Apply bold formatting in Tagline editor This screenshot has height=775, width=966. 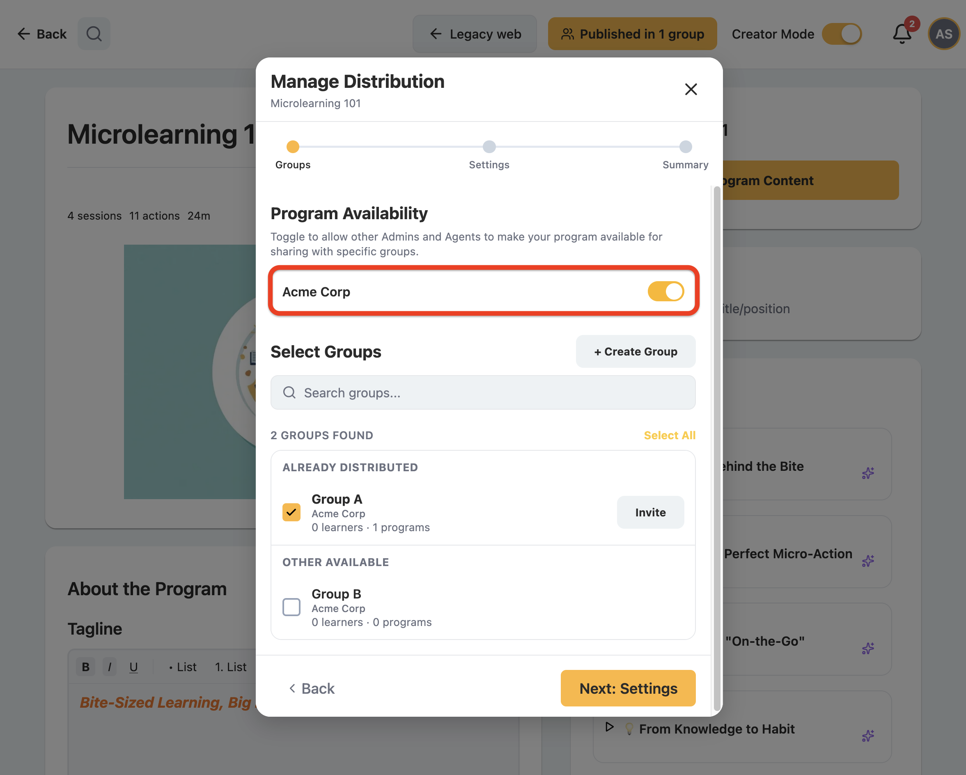click(x=85, y=667)
